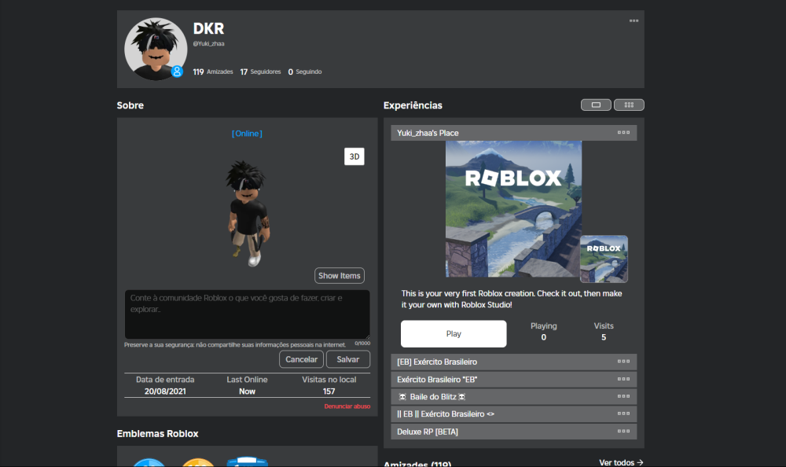Click the About description text field
This screenshot has height=467, width=786.
pos(247,314)
